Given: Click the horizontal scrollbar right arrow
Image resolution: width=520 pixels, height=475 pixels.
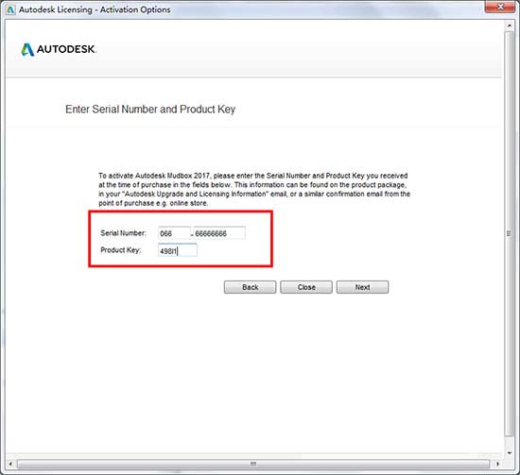Looking at the screenshot, I should 497,464.
